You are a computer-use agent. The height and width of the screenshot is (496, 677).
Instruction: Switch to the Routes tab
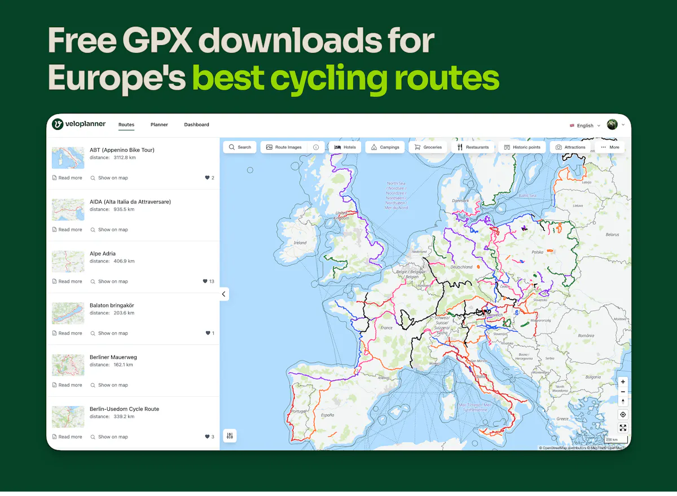[x=126, y=125]
